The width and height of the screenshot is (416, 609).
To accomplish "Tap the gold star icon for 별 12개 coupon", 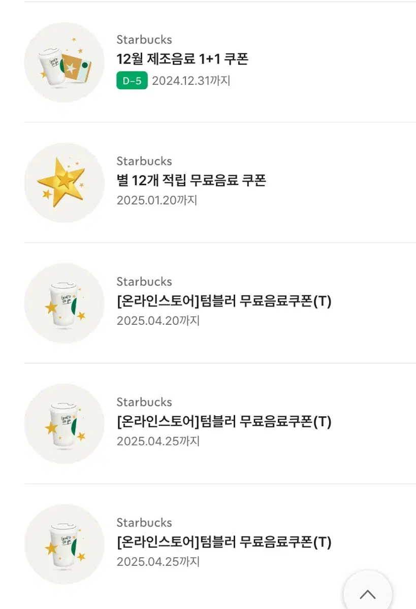I will pyautogui.click(x=64, y=183).
